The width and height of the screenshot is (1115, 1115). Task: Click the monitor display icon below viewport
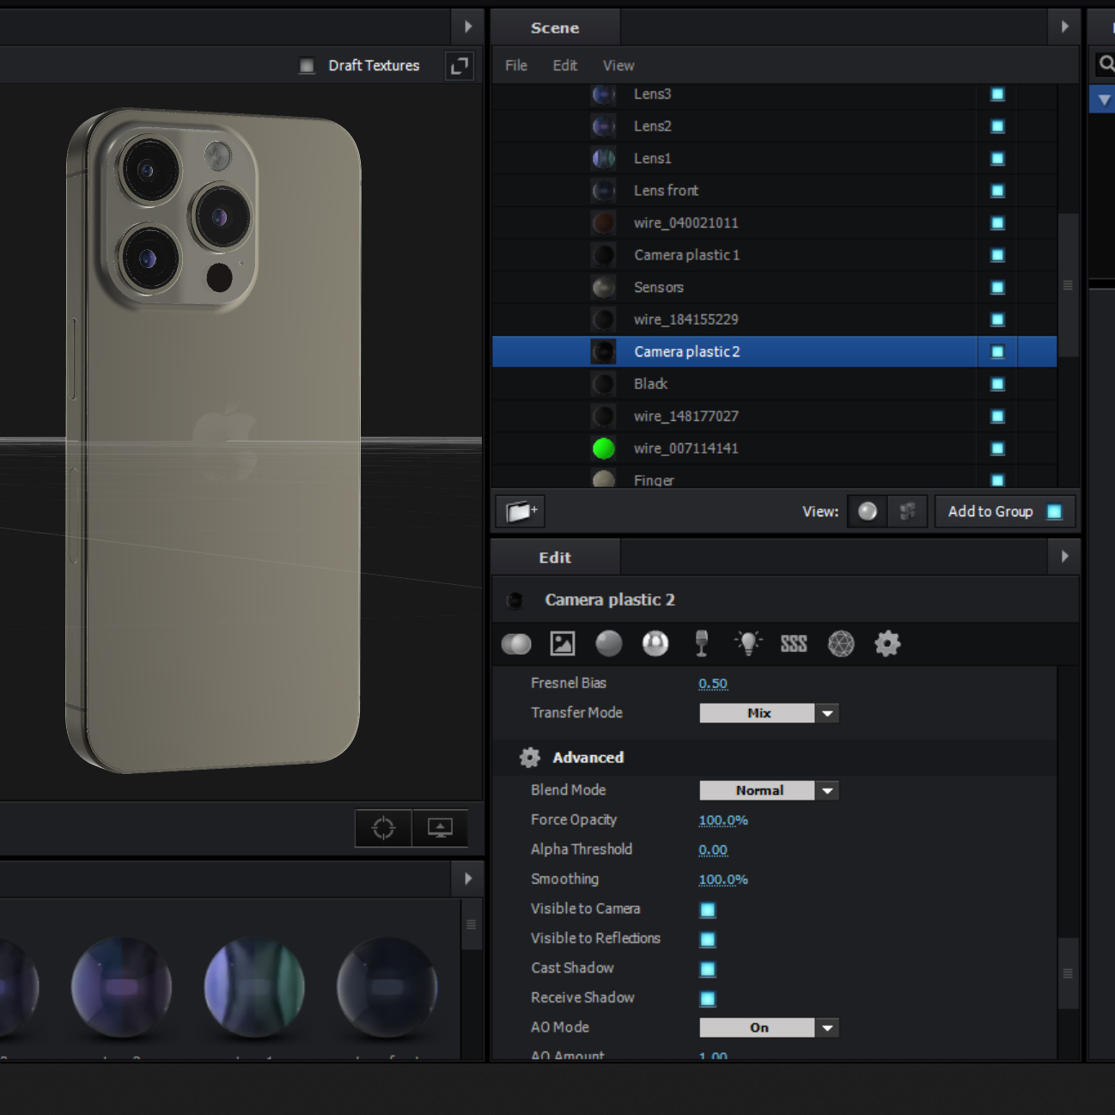click(x=440, y=828)
